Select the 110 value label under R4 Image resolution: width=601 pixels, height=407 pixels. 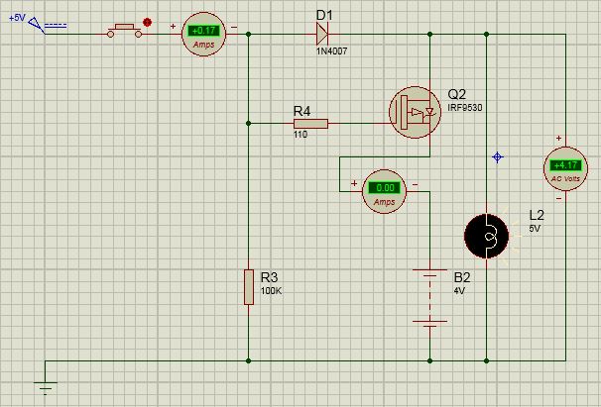point(300,135)
